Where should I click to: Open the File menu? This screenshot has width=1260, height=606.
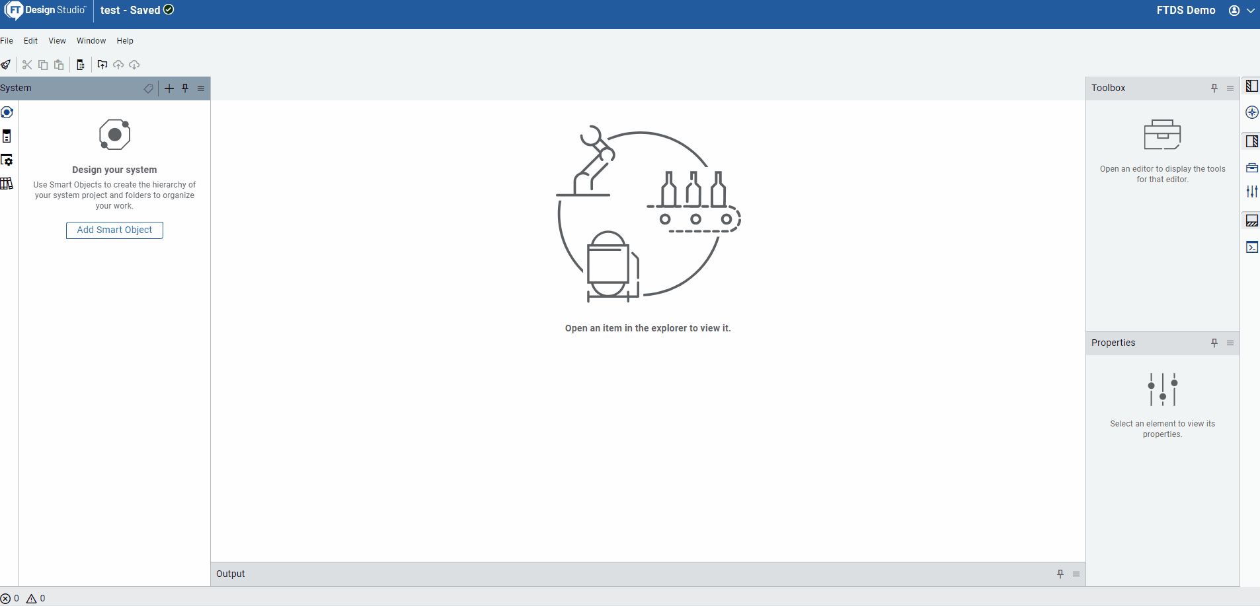(x=7, y=41)
